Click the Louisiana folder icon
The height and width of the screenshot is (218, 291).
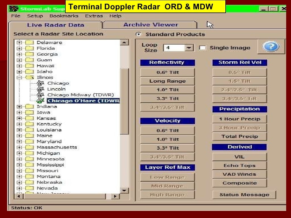(30, 130)
